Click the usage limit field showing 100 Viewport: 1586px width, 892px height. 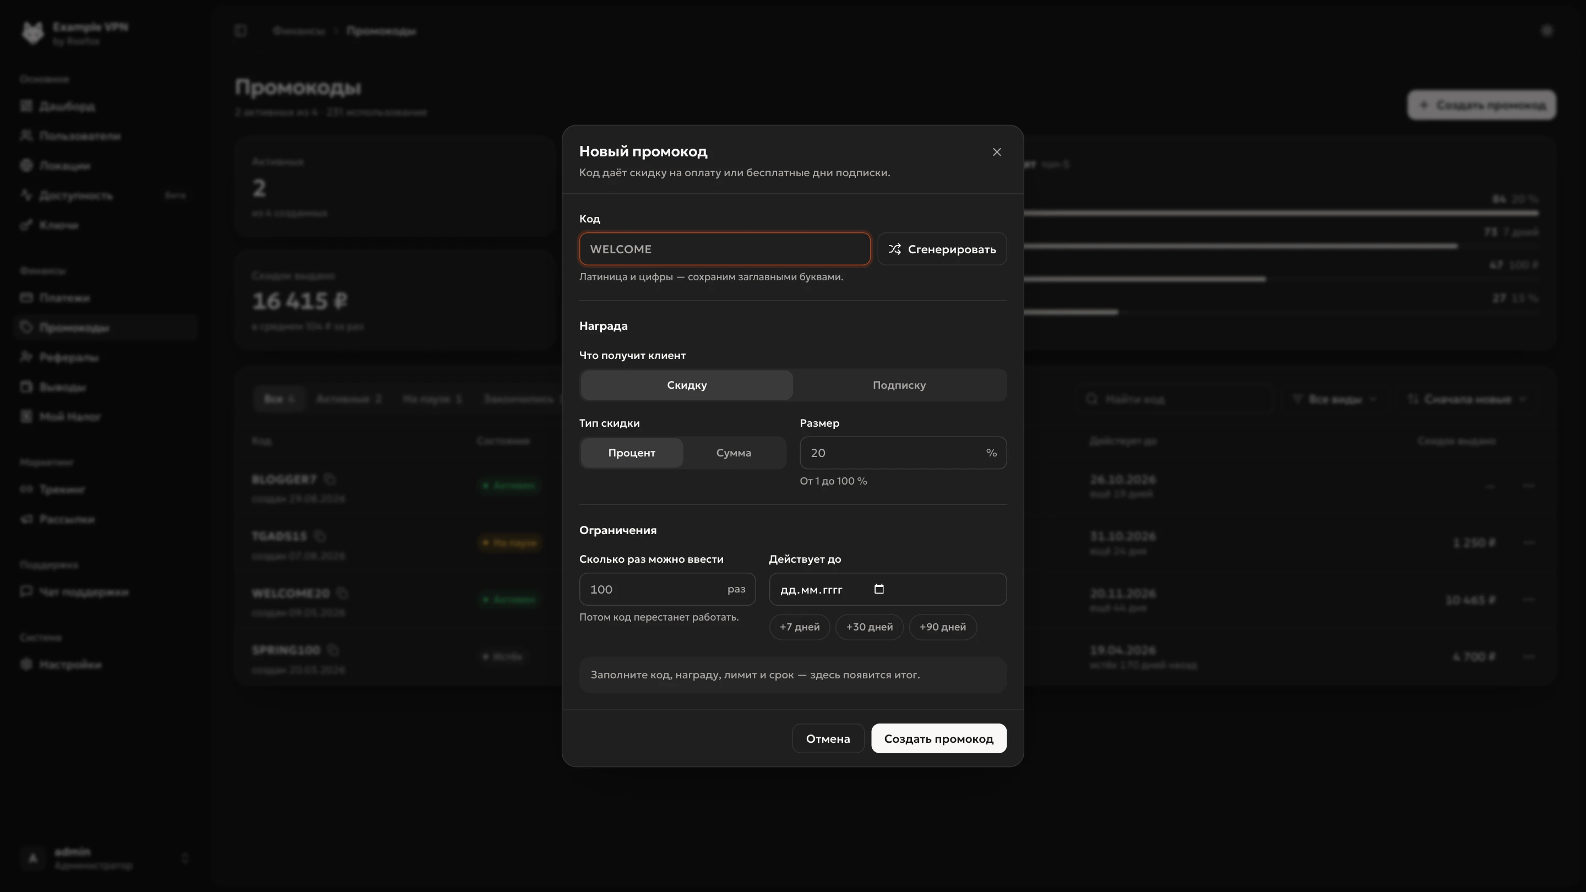(667, 589)
